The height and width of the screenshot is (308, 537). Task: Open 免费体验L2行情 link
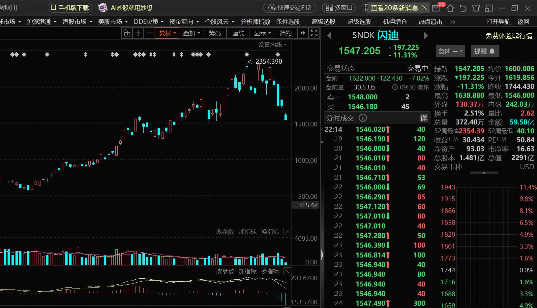pyautogui.click(x=509, y=36)
